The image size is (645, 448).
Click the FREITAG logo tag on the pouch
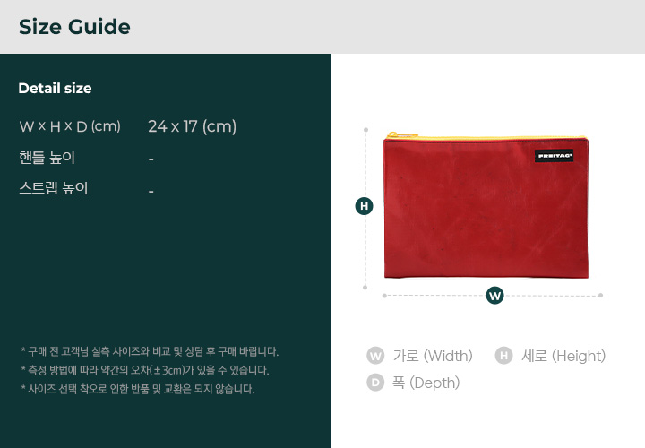(x=555, y=156)
